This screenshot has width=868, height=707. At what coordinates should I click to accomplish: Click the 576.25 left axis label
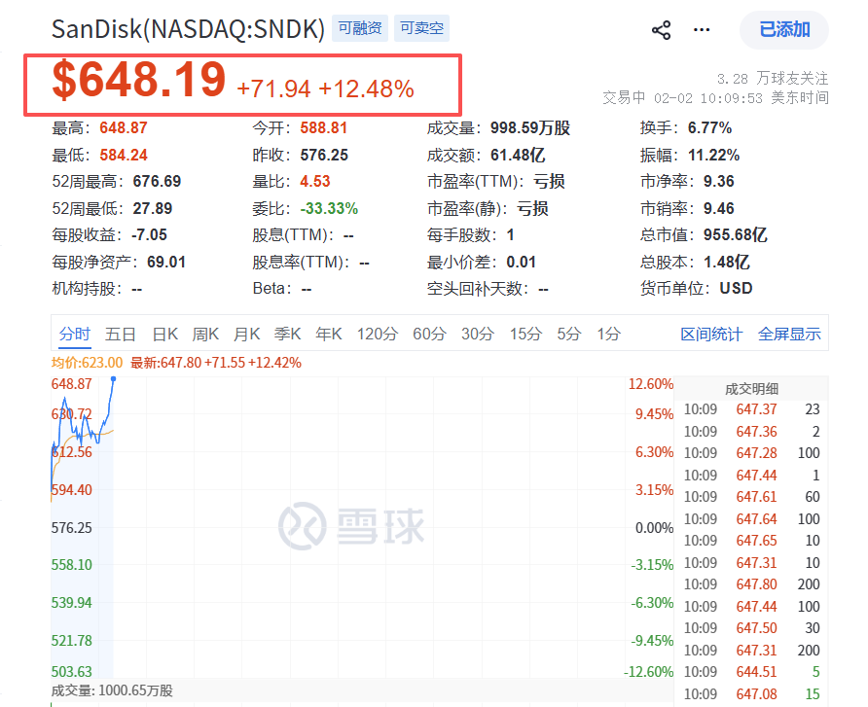[71, 528]
